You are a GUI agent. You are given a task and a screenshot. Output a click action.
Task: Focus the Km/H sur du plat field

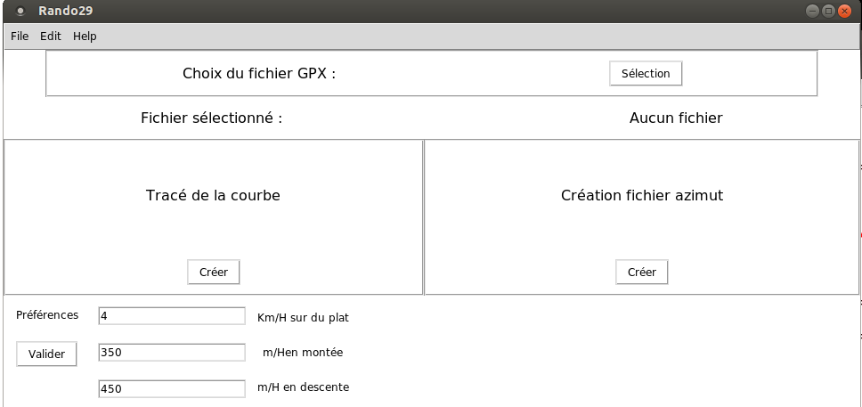coord(172,316)
